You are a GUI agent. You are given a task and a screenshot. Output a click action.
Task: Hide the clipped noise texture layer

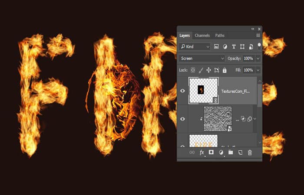(182, 119)
